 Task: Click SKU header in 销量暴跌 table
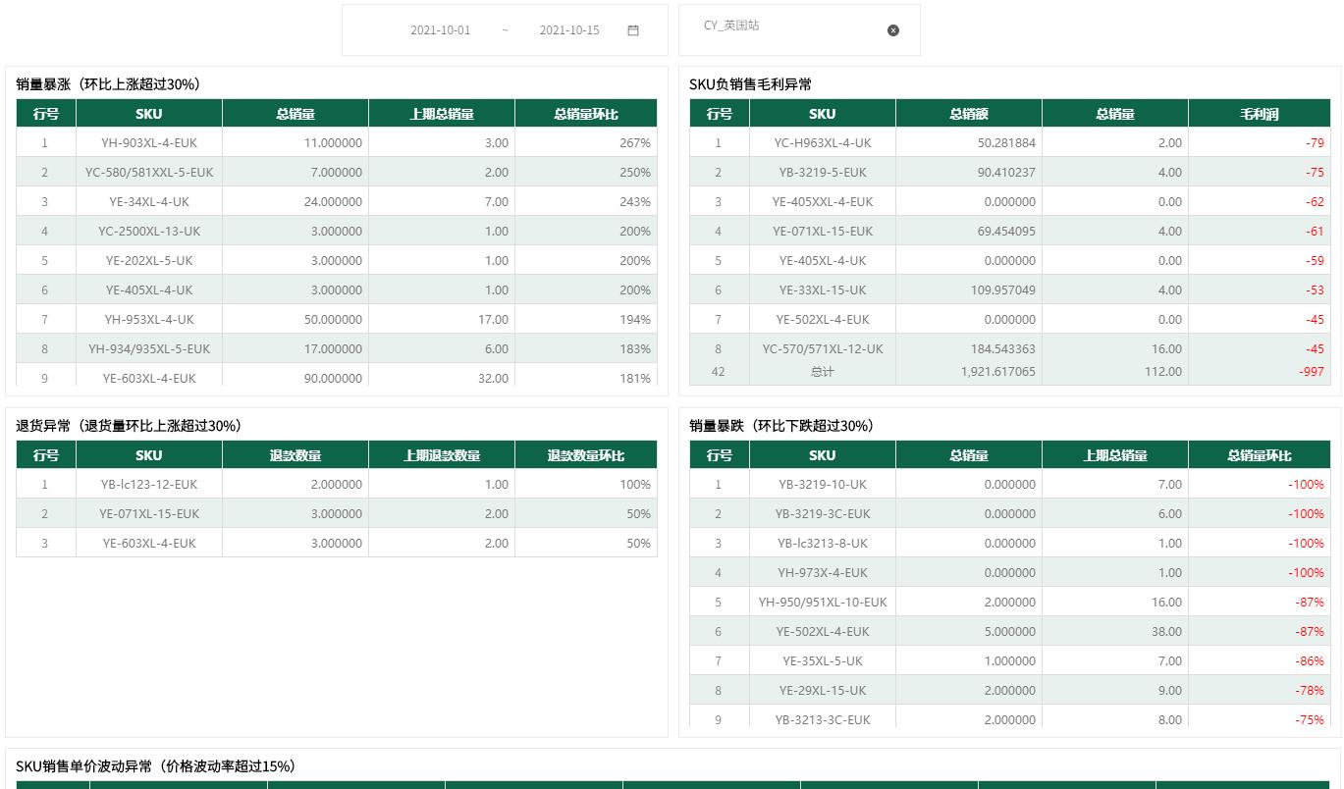coord(823,455)
